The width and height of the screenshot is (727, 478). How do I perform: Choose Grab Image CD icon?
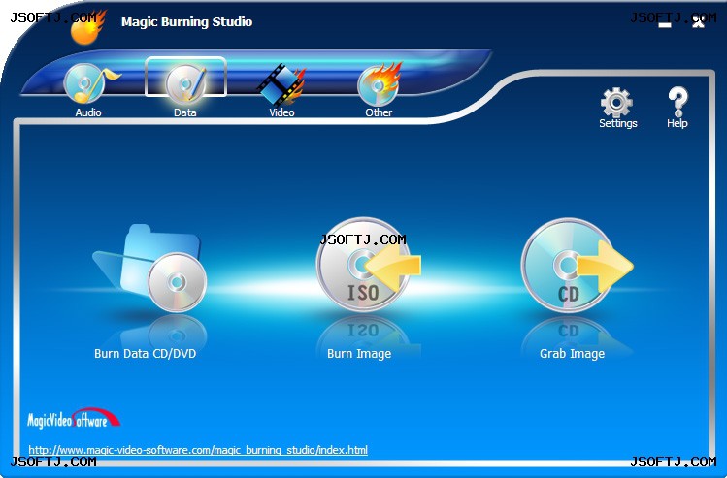pos(577,266)
